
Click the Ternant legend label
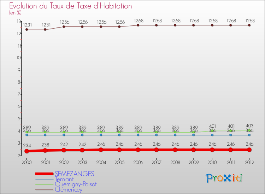(x=64, y=179)
